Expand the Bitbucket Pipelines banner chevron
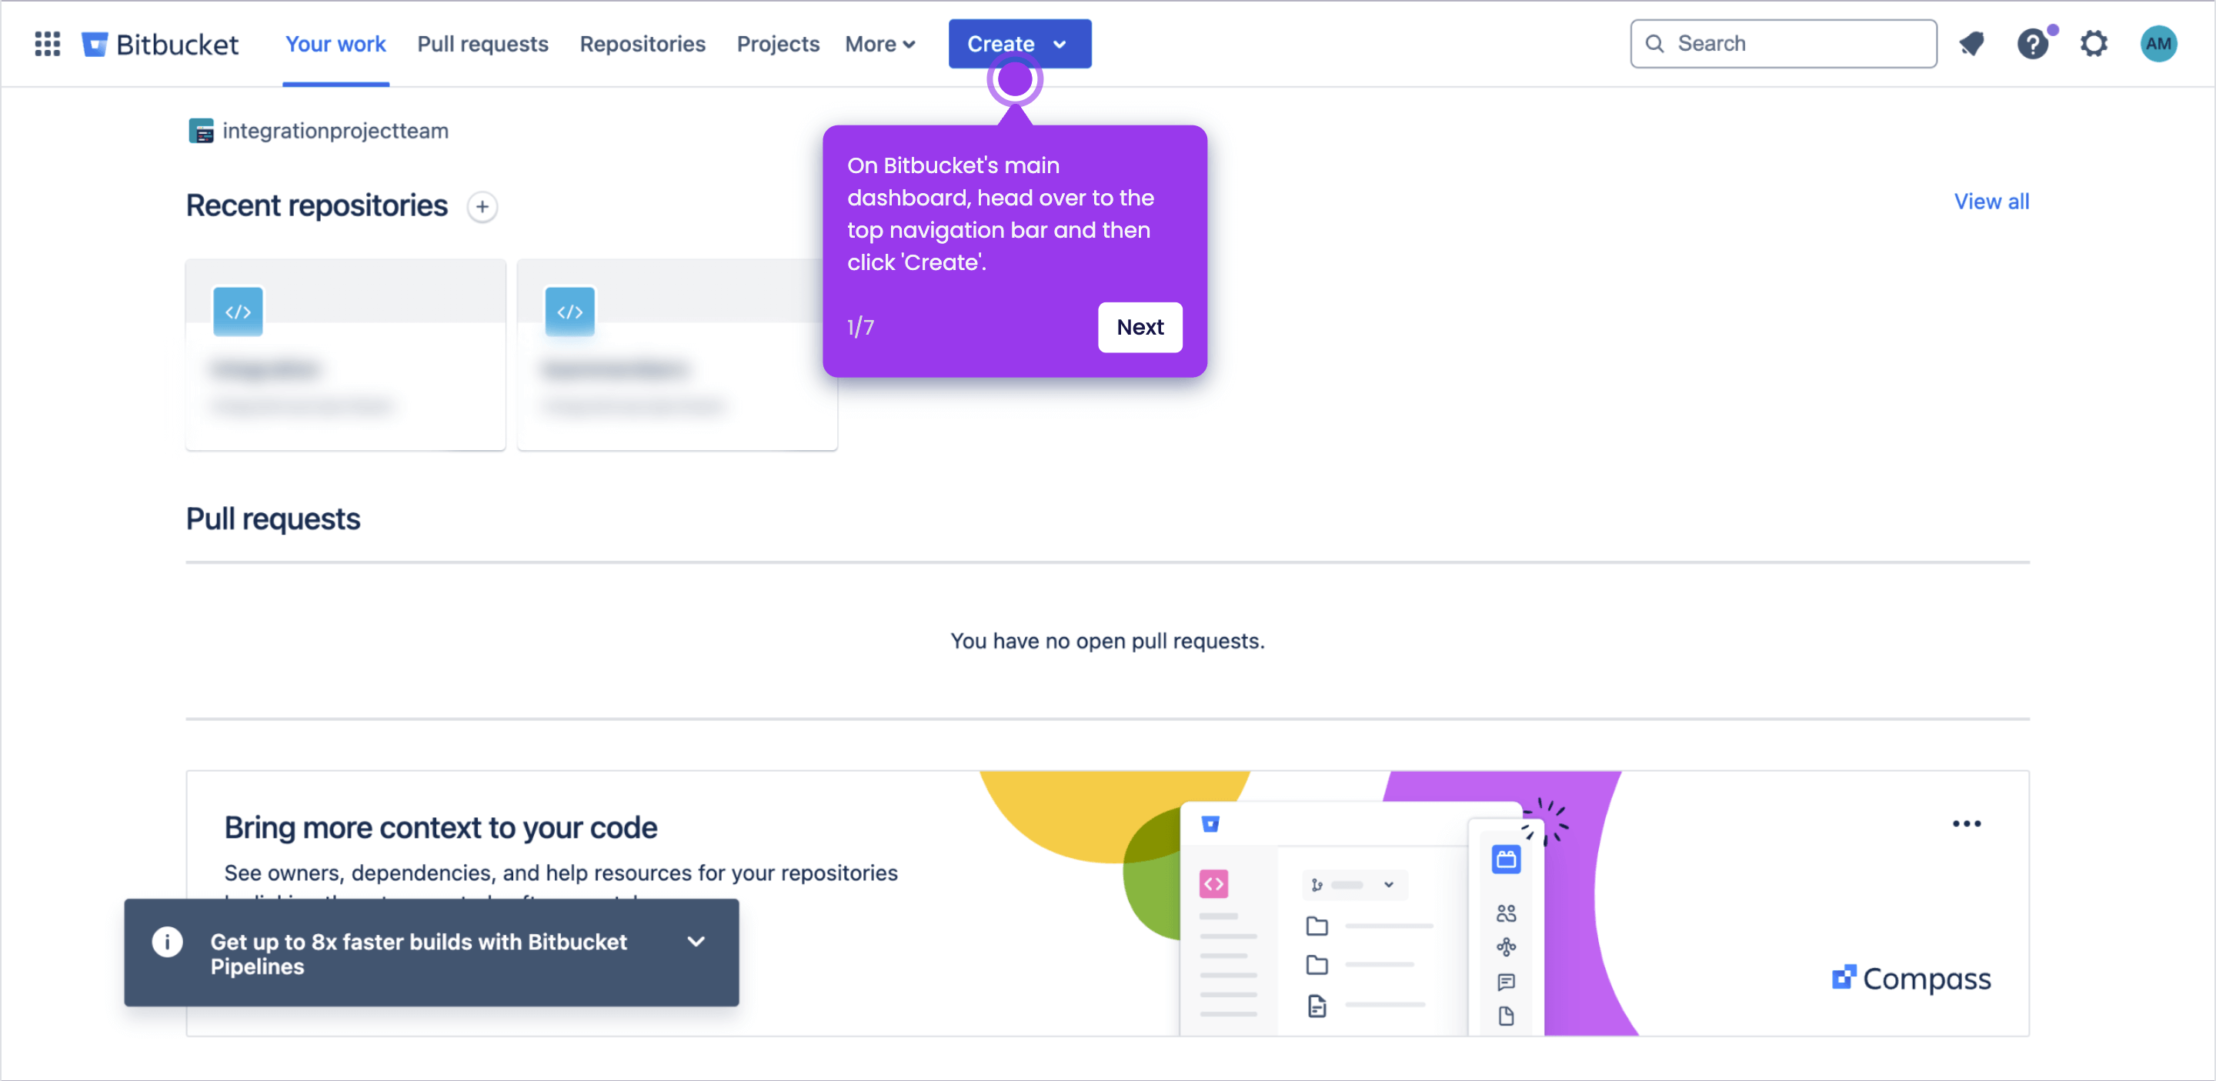The width and height of the screenshot is (2216, 1081). pos(697,942)
